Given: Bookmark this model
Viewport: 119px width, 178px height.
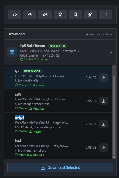Looking at the screenshot, I should [75, 15].
